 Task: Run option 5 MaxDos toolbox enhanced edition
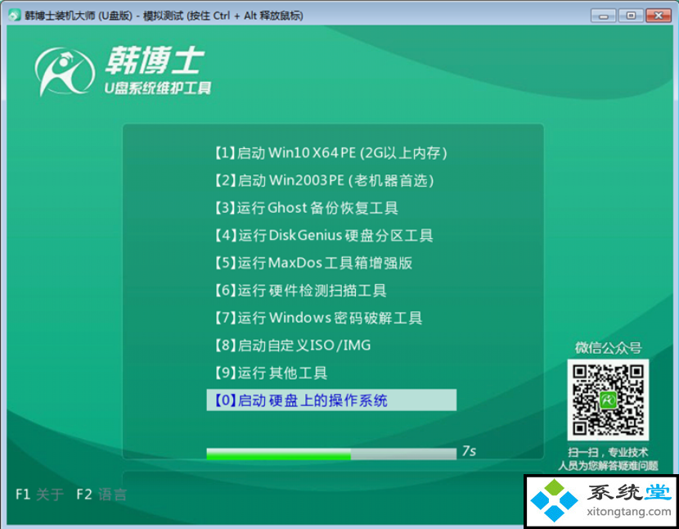[313, 263]
